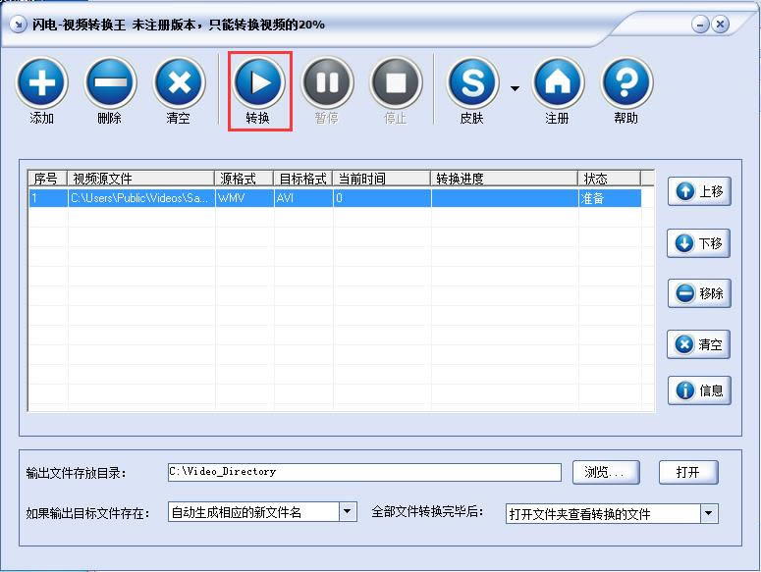Click the AVI target format cell
The height and width of the screenshot is (572, 761).
click(303, 198)
